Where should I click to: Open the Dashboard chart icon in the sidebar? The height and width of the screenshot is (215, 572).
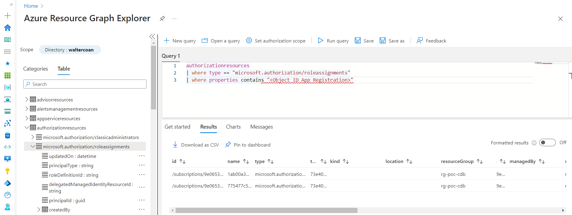7,39
